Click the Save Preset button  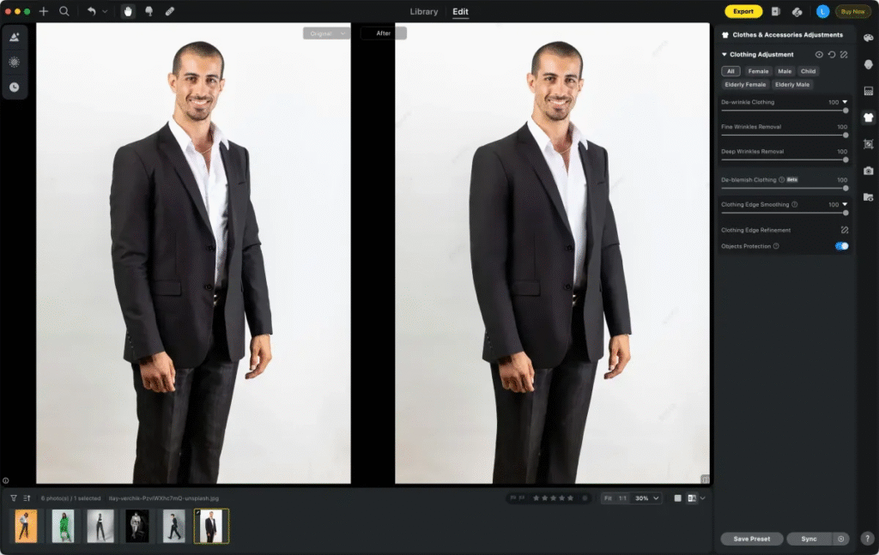[751, 539]
